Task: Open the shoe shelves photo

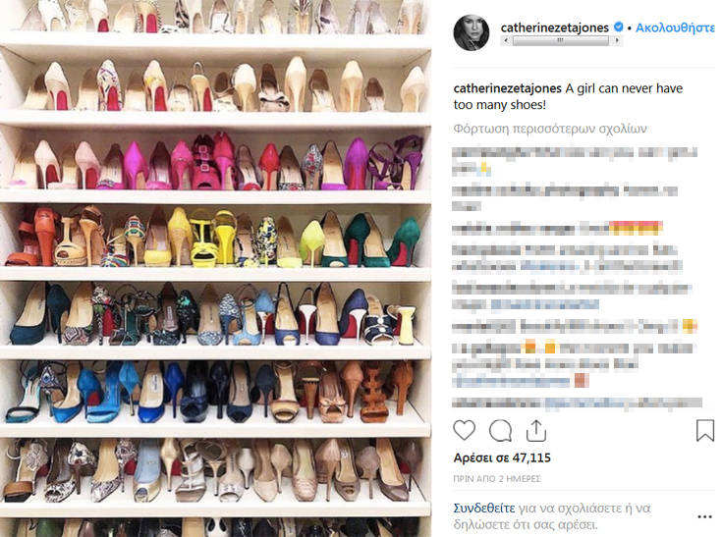Action: (x=215, y=268)
